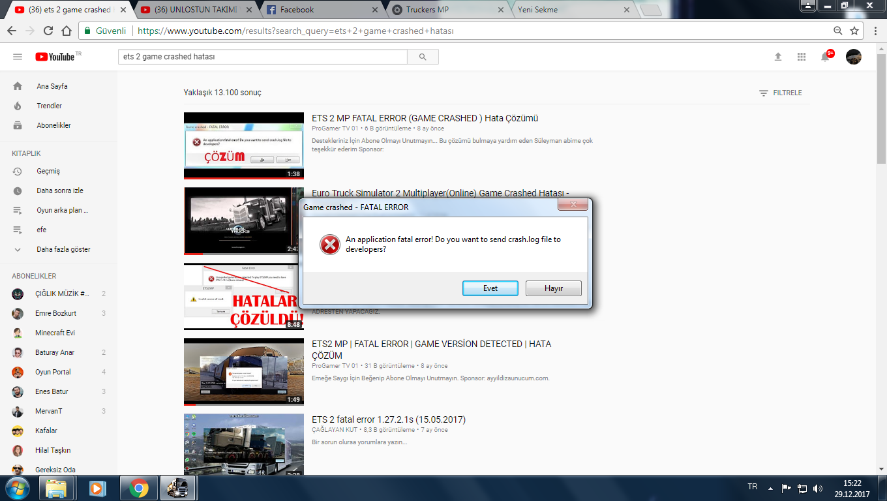Click Evet in the crash dialog
Screen dimensions: 887x501
click(x=490, y=288)
